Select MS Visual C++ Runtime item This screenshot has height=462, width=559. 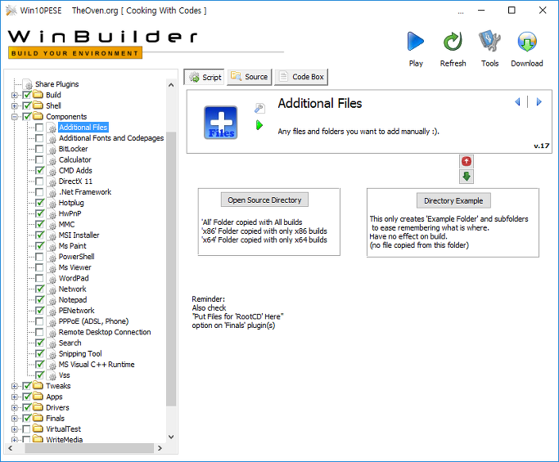(97, 365)
